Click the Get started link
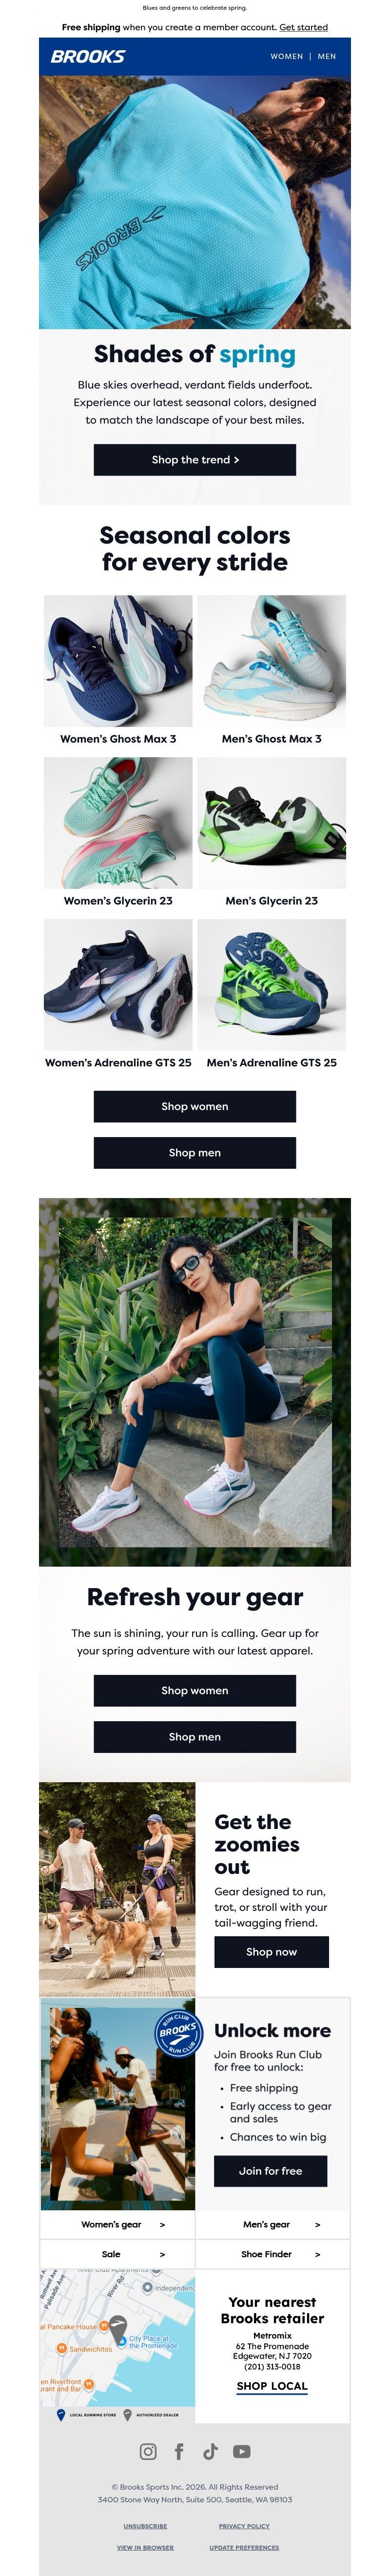Image resolution: width=390 pixels, height=2576 pixels. point(303,27)
